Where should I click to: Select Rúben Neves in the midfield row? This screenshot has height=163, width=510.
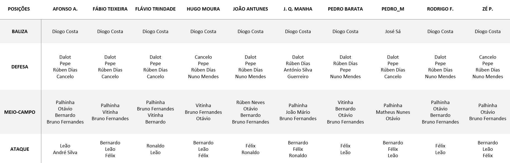[x=250, y=102]
